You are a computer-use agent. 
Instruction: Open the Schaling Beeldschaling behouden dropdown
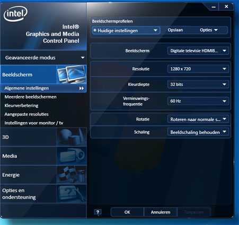click(x=198, y=132)
